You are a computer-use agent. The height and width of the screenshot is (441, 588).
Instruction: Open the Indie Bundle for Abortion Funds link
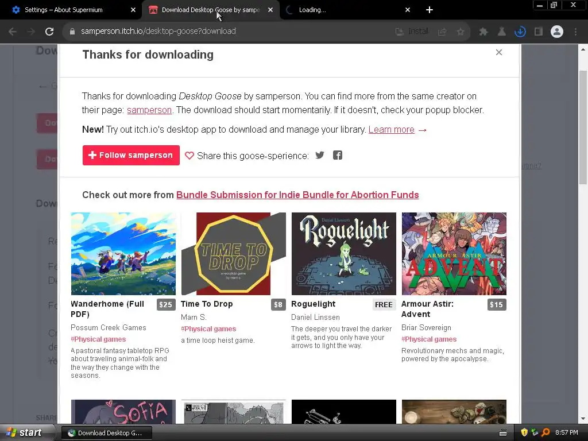tap(297, 195)
